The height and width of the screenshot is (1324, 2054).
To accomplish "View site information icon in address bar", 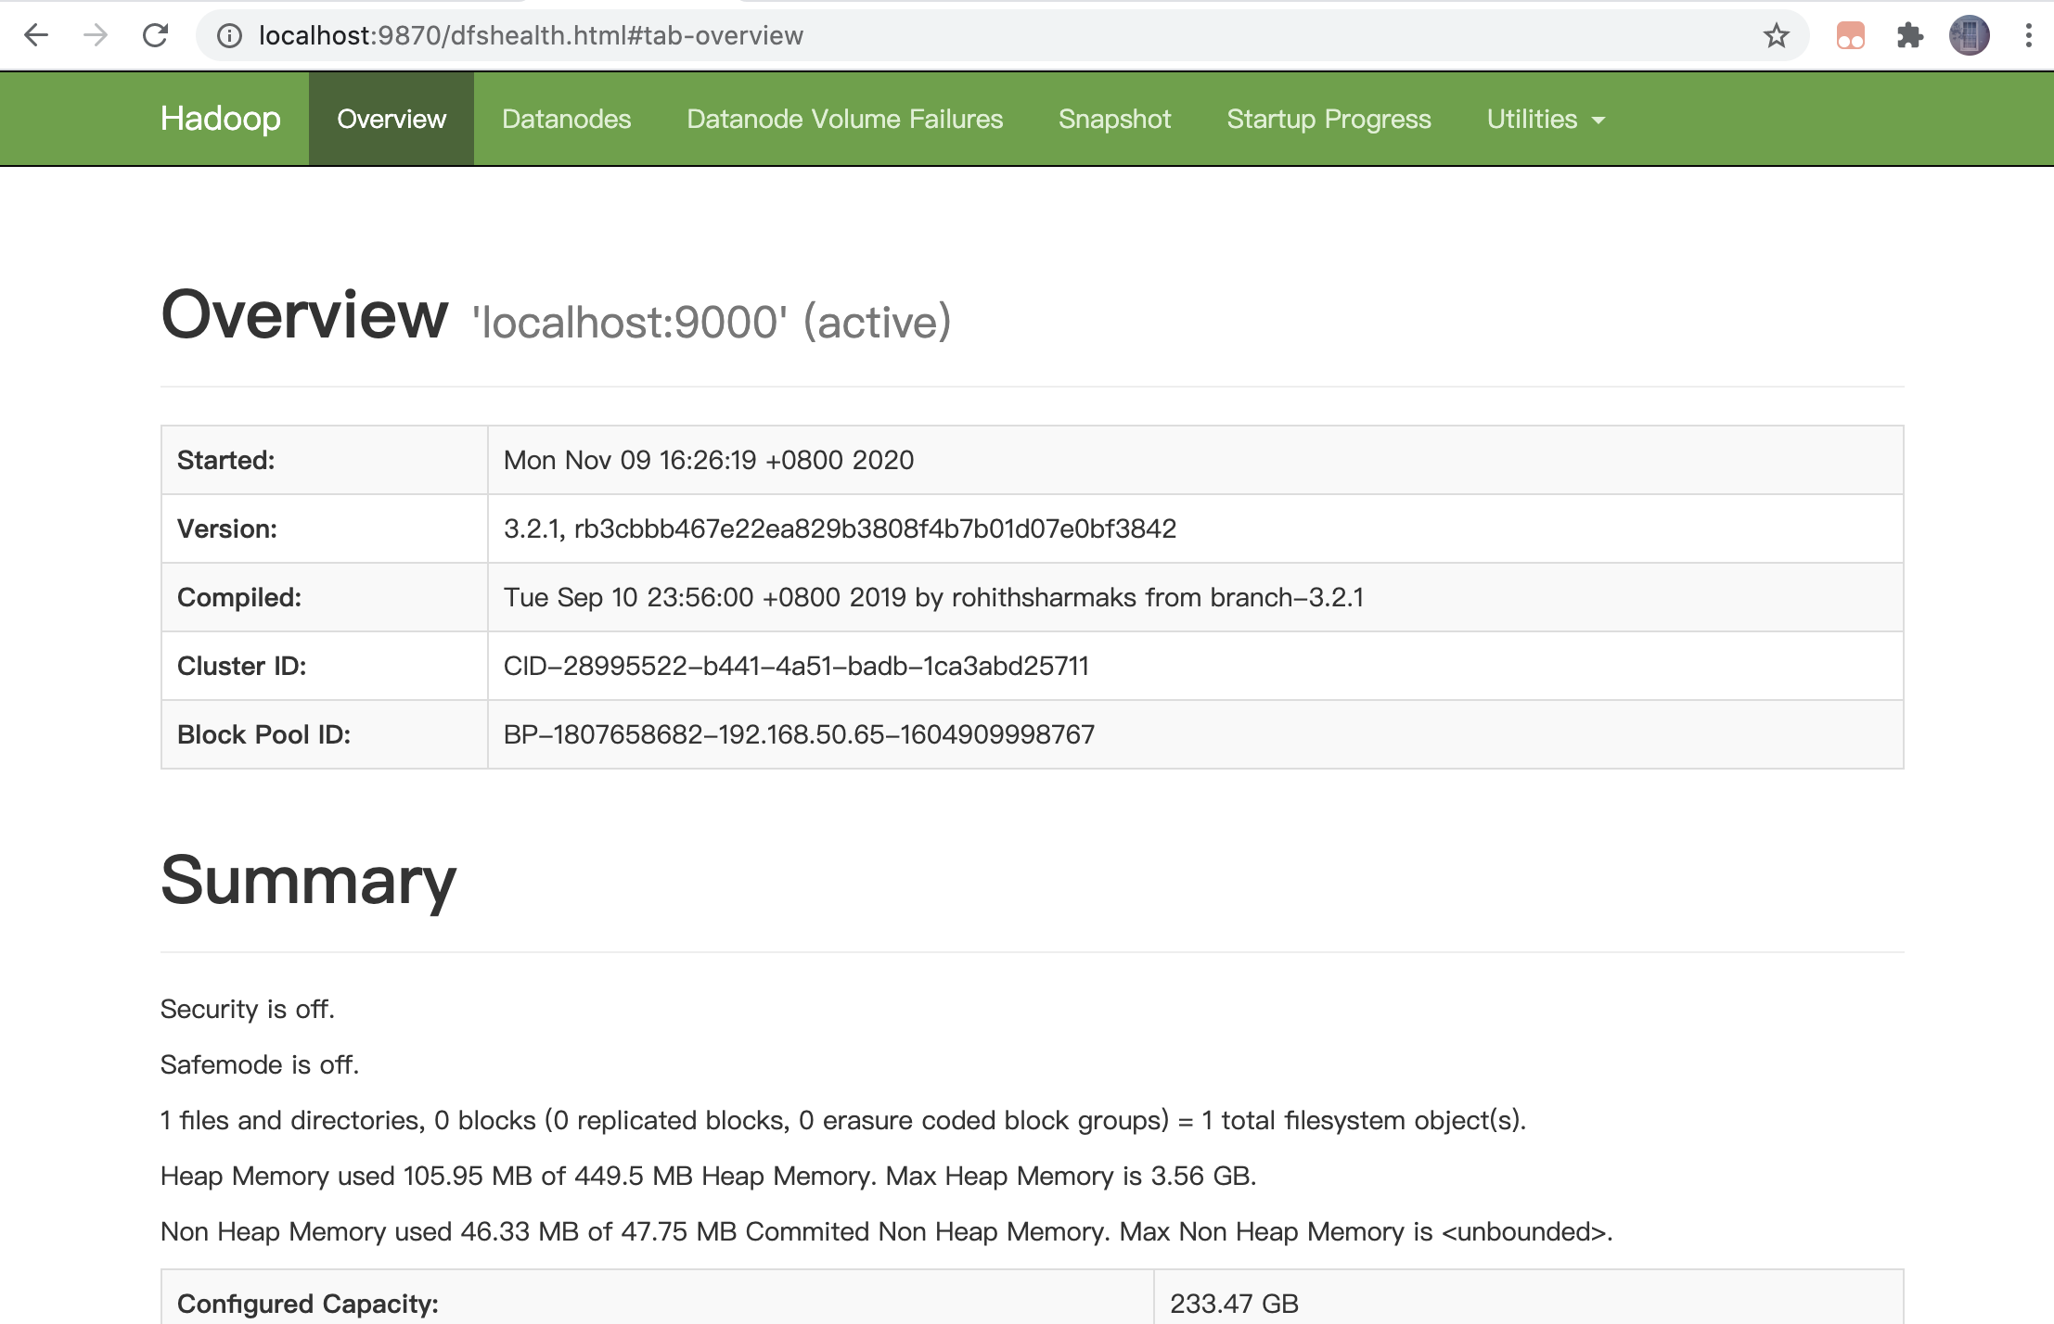I will point(229,35).
